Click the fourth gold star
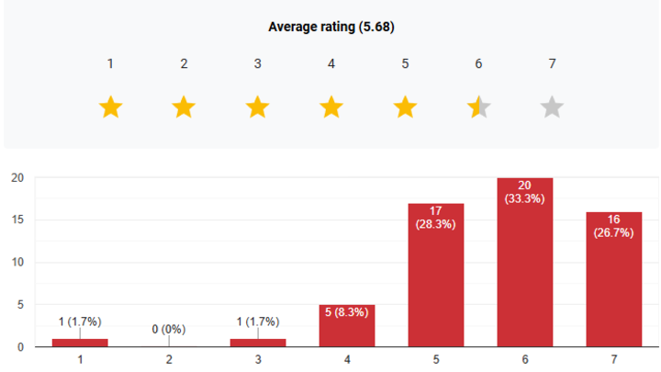This screenshot has height=372, width=661. coord(331,107)
